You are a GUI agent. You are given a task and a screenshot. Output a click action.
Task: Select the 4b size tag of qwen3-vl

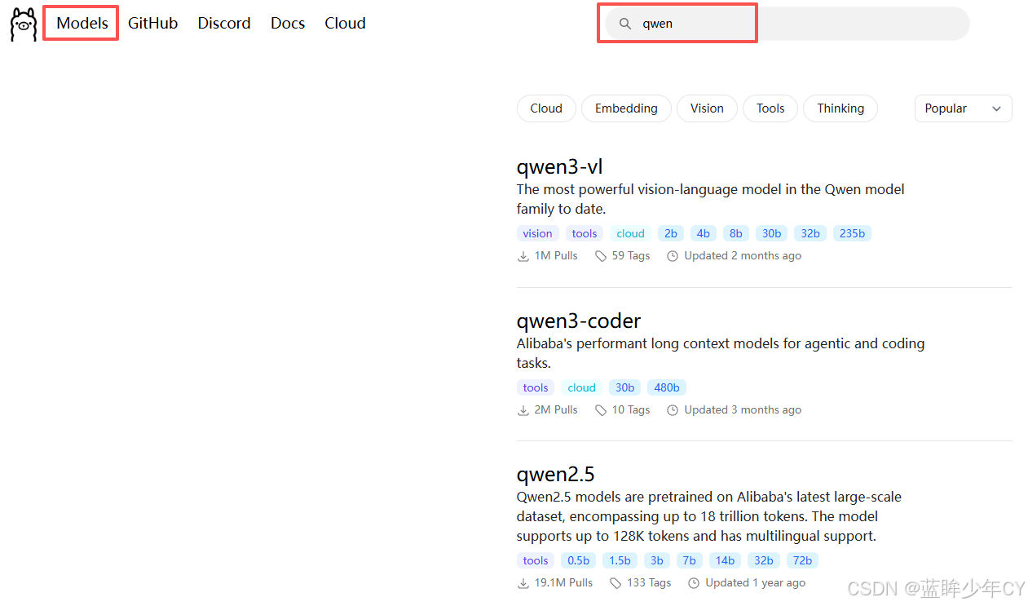[704, 233]
